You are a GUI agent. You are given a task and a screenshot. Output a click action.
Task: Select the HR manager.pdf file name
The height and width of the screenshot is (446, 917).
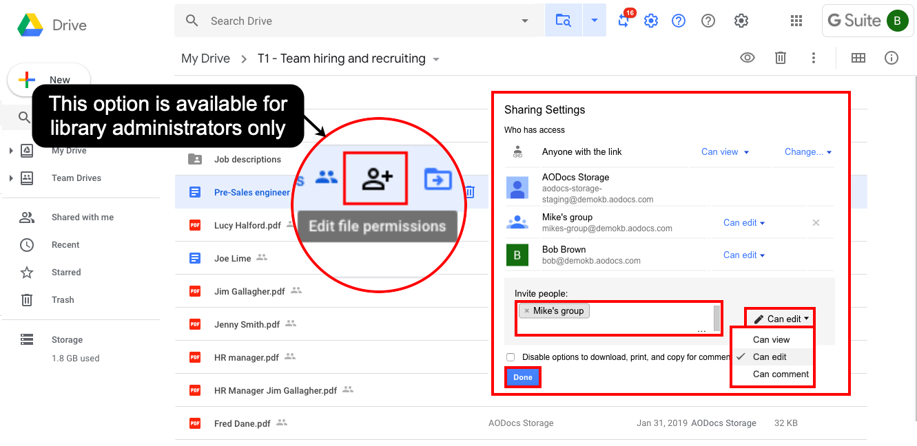(247, 357)
